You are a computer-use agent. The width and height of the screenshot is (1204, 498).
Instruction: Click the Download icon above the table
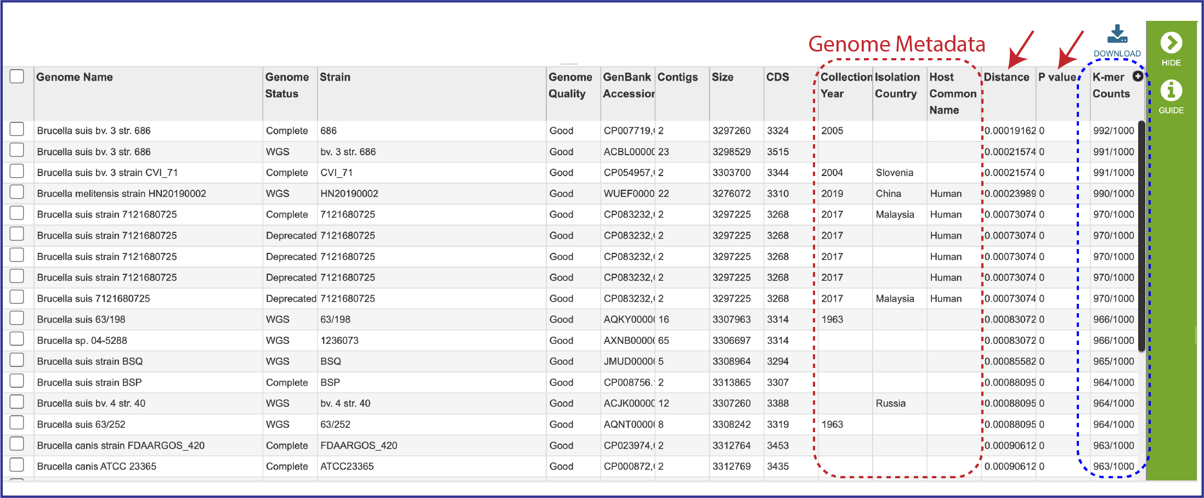click(1117, 34)
